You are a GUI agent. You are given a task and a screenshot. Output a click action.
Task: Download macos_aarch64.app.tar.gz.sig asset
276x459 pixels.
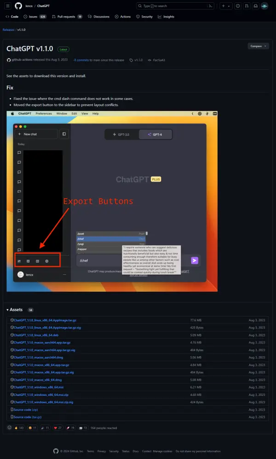pos(45,350)
